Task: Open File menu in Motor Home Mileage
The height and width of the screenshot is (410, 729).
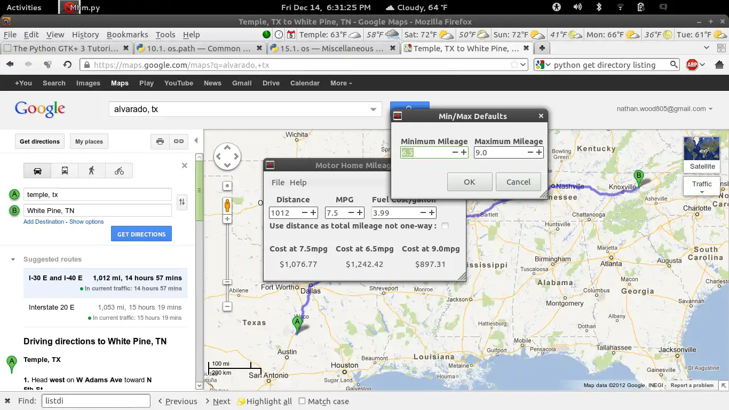Action: [278, 183]
